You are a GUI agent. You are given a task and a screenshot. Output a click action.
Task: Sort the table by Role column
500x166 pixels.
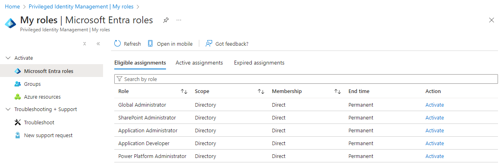[x=184, y=91]
